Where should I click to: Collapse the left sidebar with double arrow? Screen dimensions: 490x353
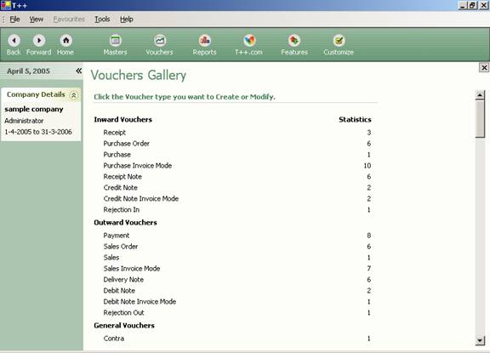click(79, 71)
